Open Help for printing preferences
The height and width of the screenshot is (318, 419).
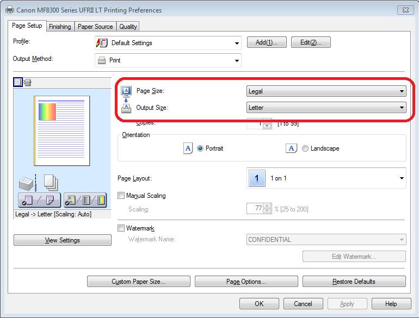(x=391, y=303)
